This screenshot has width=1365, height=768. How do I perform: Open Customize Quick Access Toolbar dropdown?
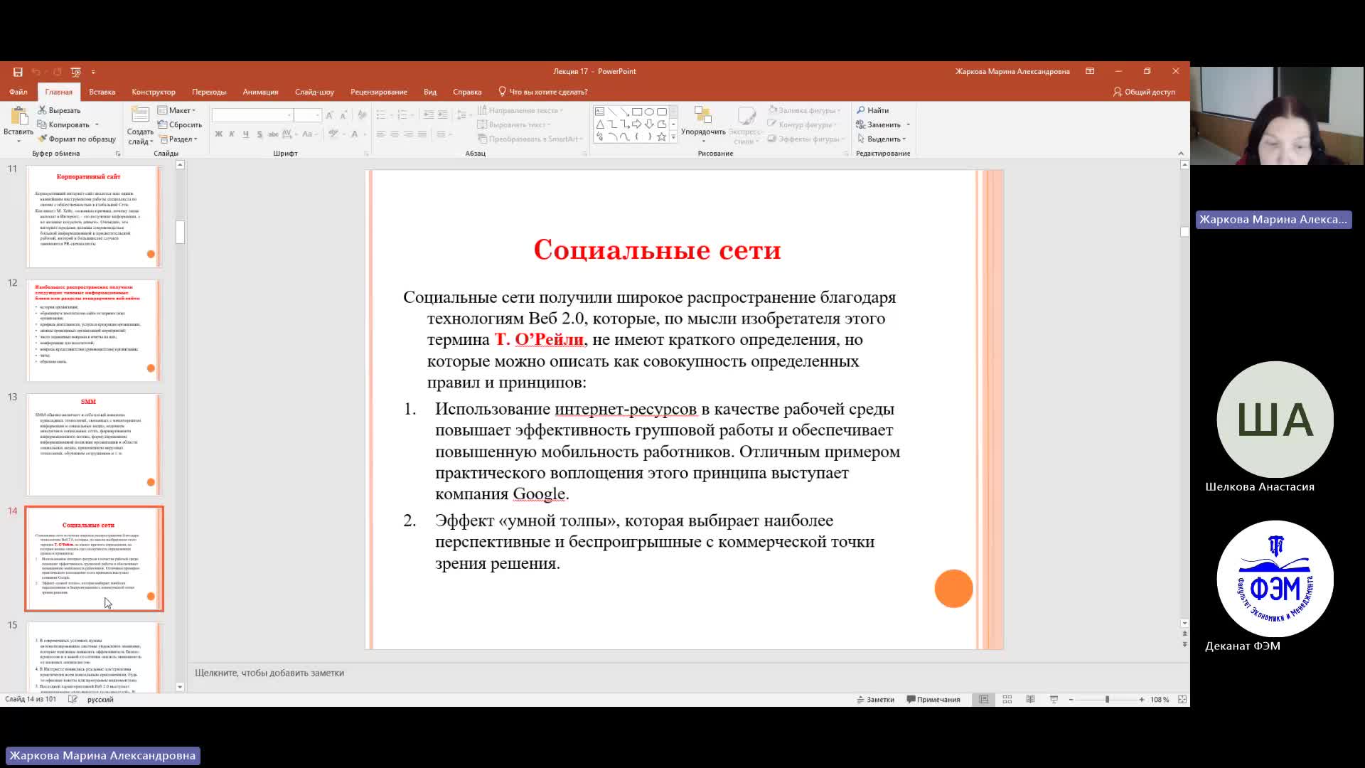pos(93,72)
